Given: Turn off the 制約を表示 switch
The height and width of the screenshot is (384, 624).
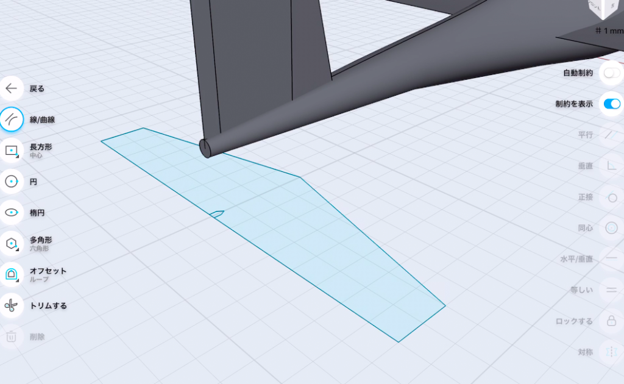Looking at the screenshot, I should coord(612,104).
